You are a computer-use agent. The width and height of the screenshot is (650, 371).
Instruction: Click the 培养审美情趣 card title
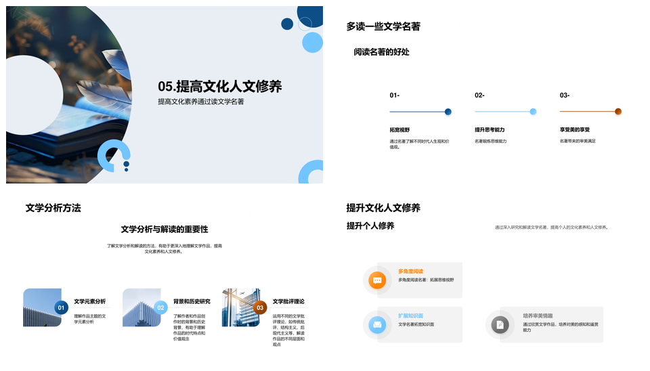coord(538,316)
